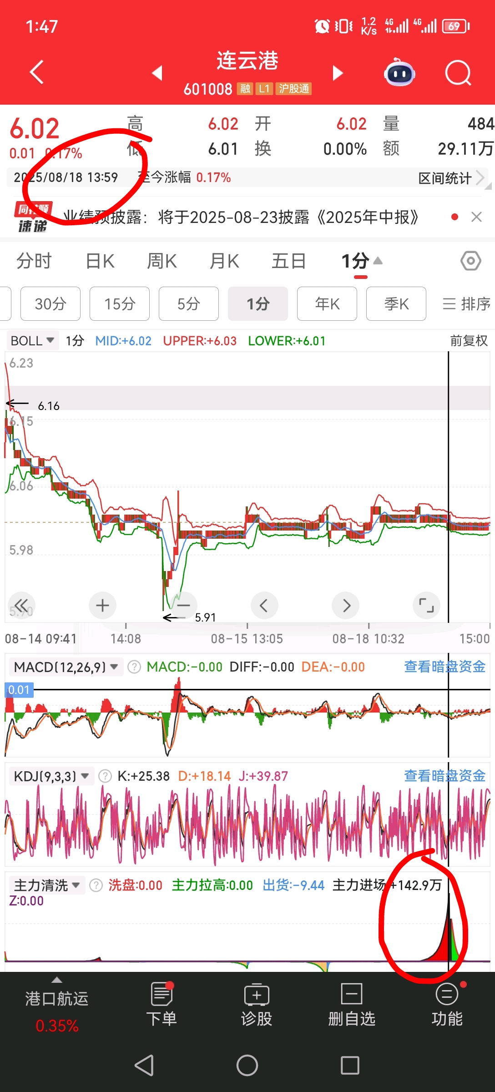Image resolution: width=495 pixels, height=1092 pixels.
Task: Move chart cursor right with chevron button
Action: pyautogui.click(x=346, y=605)
